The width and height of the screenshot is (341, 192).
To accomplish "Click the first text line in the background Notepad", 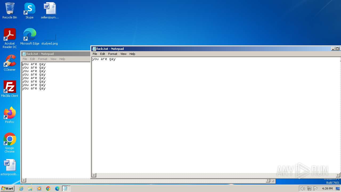I will pyautogui.click(x=34, y=64).
